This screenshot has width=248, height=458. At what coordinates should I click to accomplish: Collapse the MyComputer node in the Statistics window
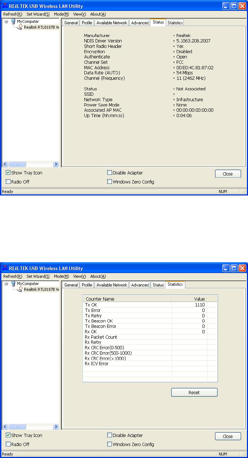(x=6, y=284)
